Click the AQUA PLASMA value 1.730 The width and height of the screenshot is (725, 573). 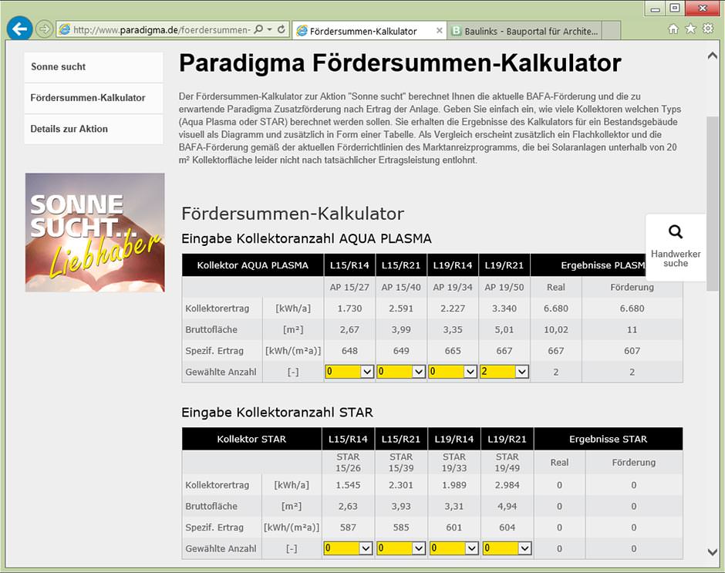[x=349, y=308]
